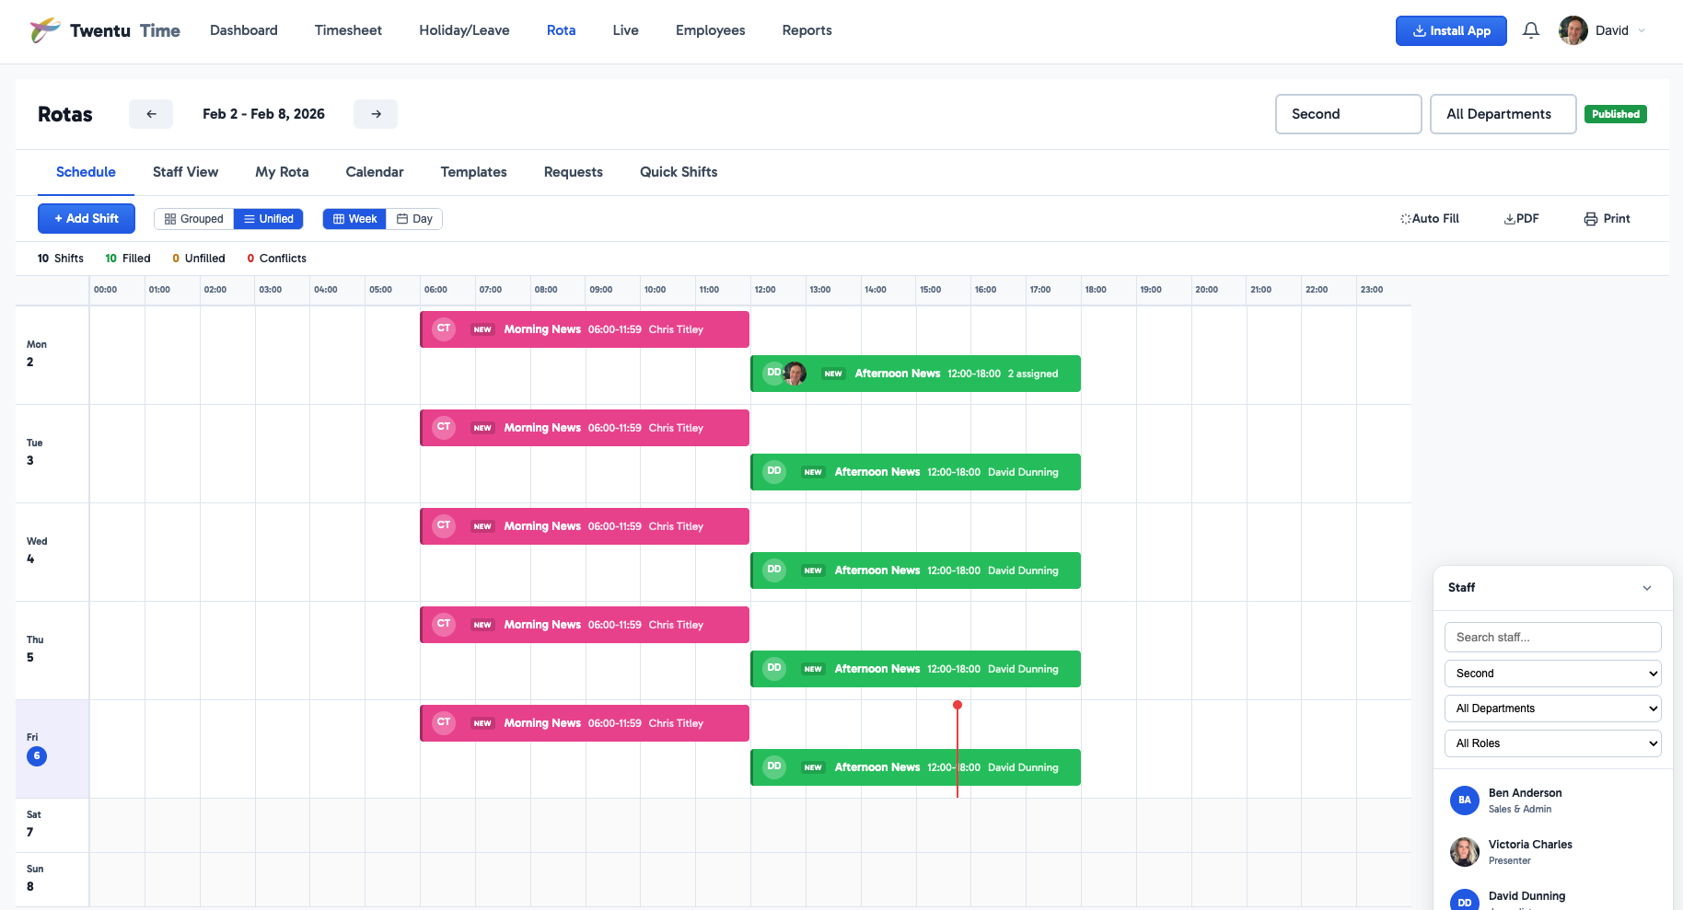Click the Search staff input field
Image resolution: width=1683 pixels, height=910 pixels.
(x=1552, y=637)
